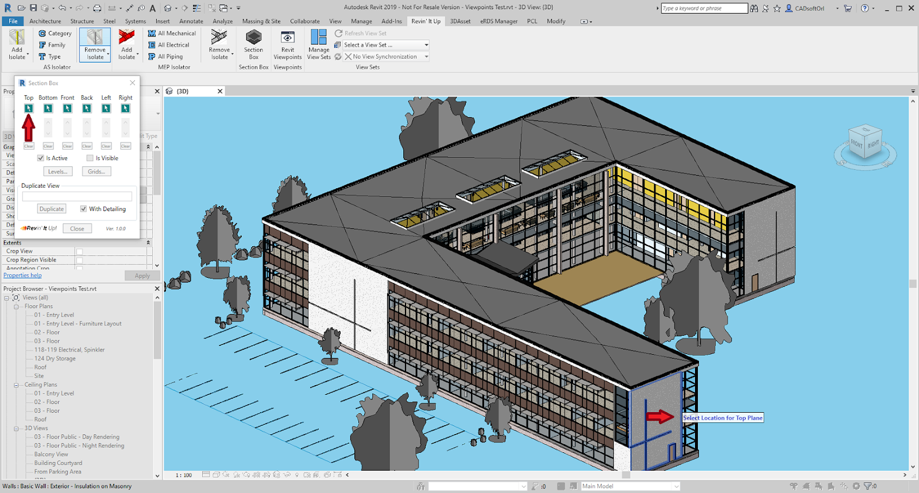
Task: Open Manage View Sets
Action: coord(319,45)
